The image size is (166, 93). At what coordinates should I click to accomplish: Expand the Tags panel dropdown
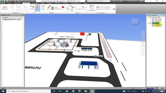pos(78,13)
